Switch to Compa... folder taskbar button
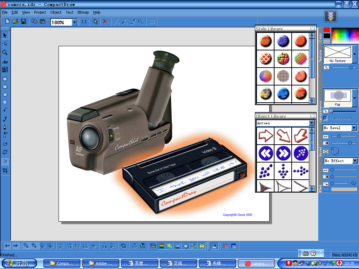Screen dimensions: 359x269 (62, 263)
